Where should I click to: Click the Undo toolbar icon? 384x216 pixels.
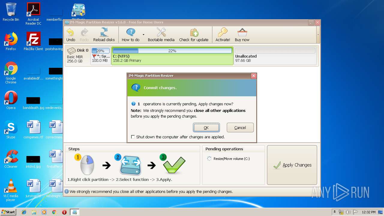click(x=70, y=33)
